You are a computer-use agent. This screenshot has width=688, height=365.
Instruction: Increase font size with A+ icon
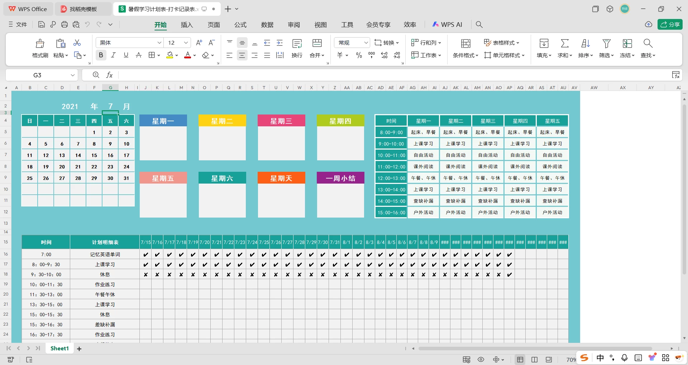pyautogui.click(x=199, y=43)
